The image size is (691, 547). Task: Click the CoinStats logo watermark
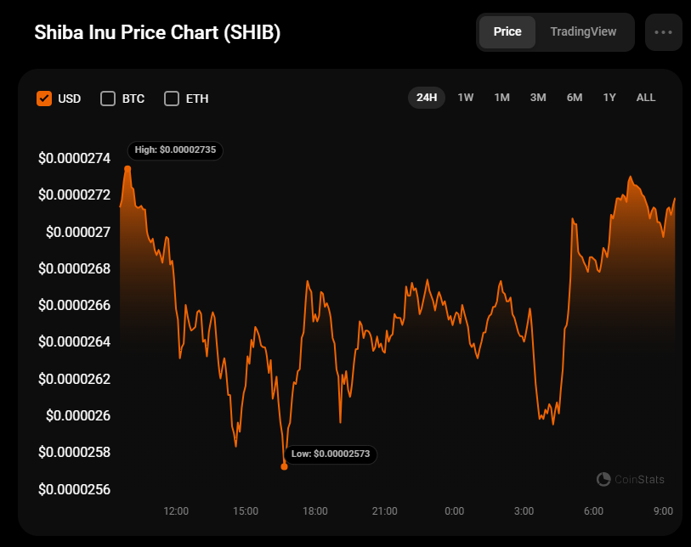click(631, 480)
